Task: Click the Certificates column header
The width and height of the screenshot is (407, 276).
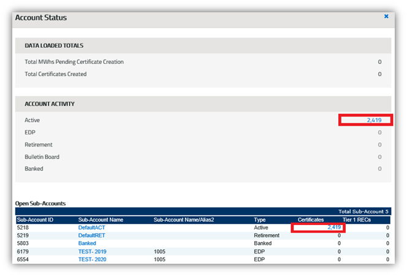Action: click(311, 219)
